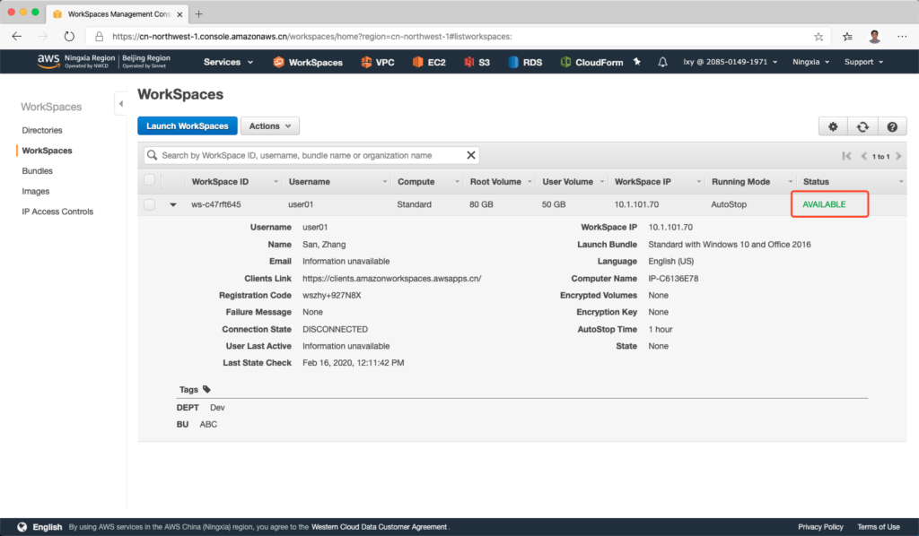Go to Directories in the sidebar
The width and height of the screenshot is (919, 536).
(42, 130)
